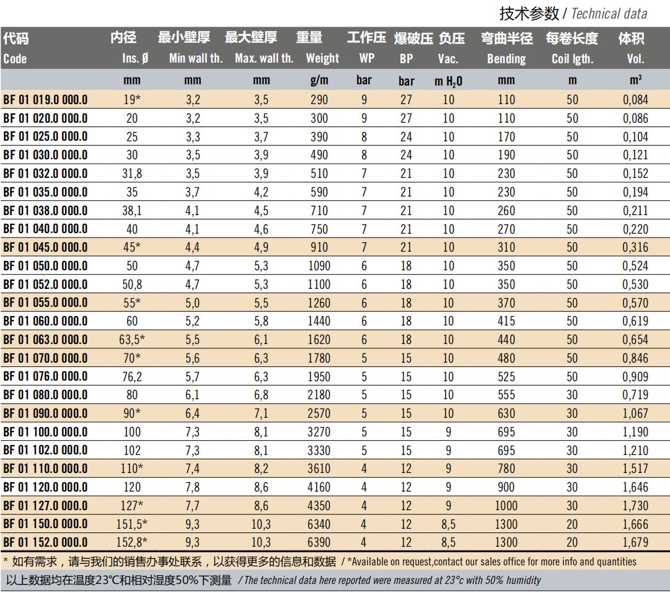Click the 'Weight' column header
Screen dimensions: 670x592
click(322, 58)
